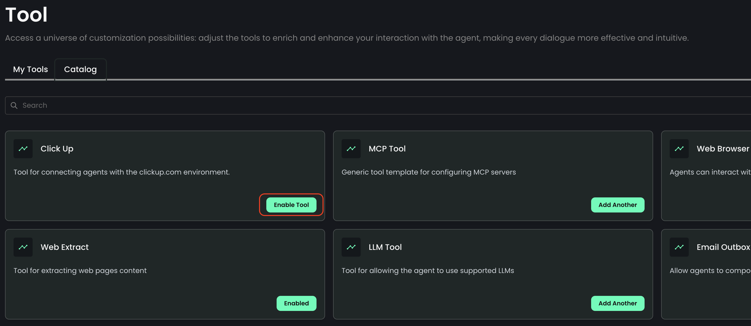This screenshot has height=326, width=751.
Task: Click the Web Browser tool icon
Action: (x=679, y=149)
